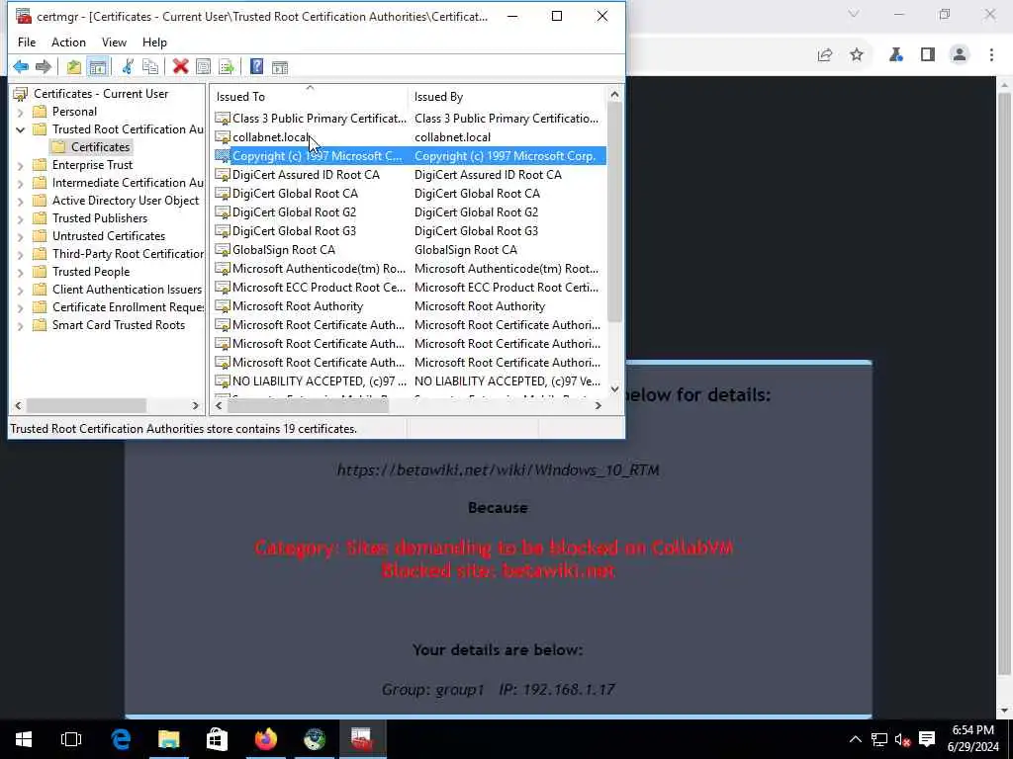Open the View menu
Screen dimensions: 1013x759
114,42
